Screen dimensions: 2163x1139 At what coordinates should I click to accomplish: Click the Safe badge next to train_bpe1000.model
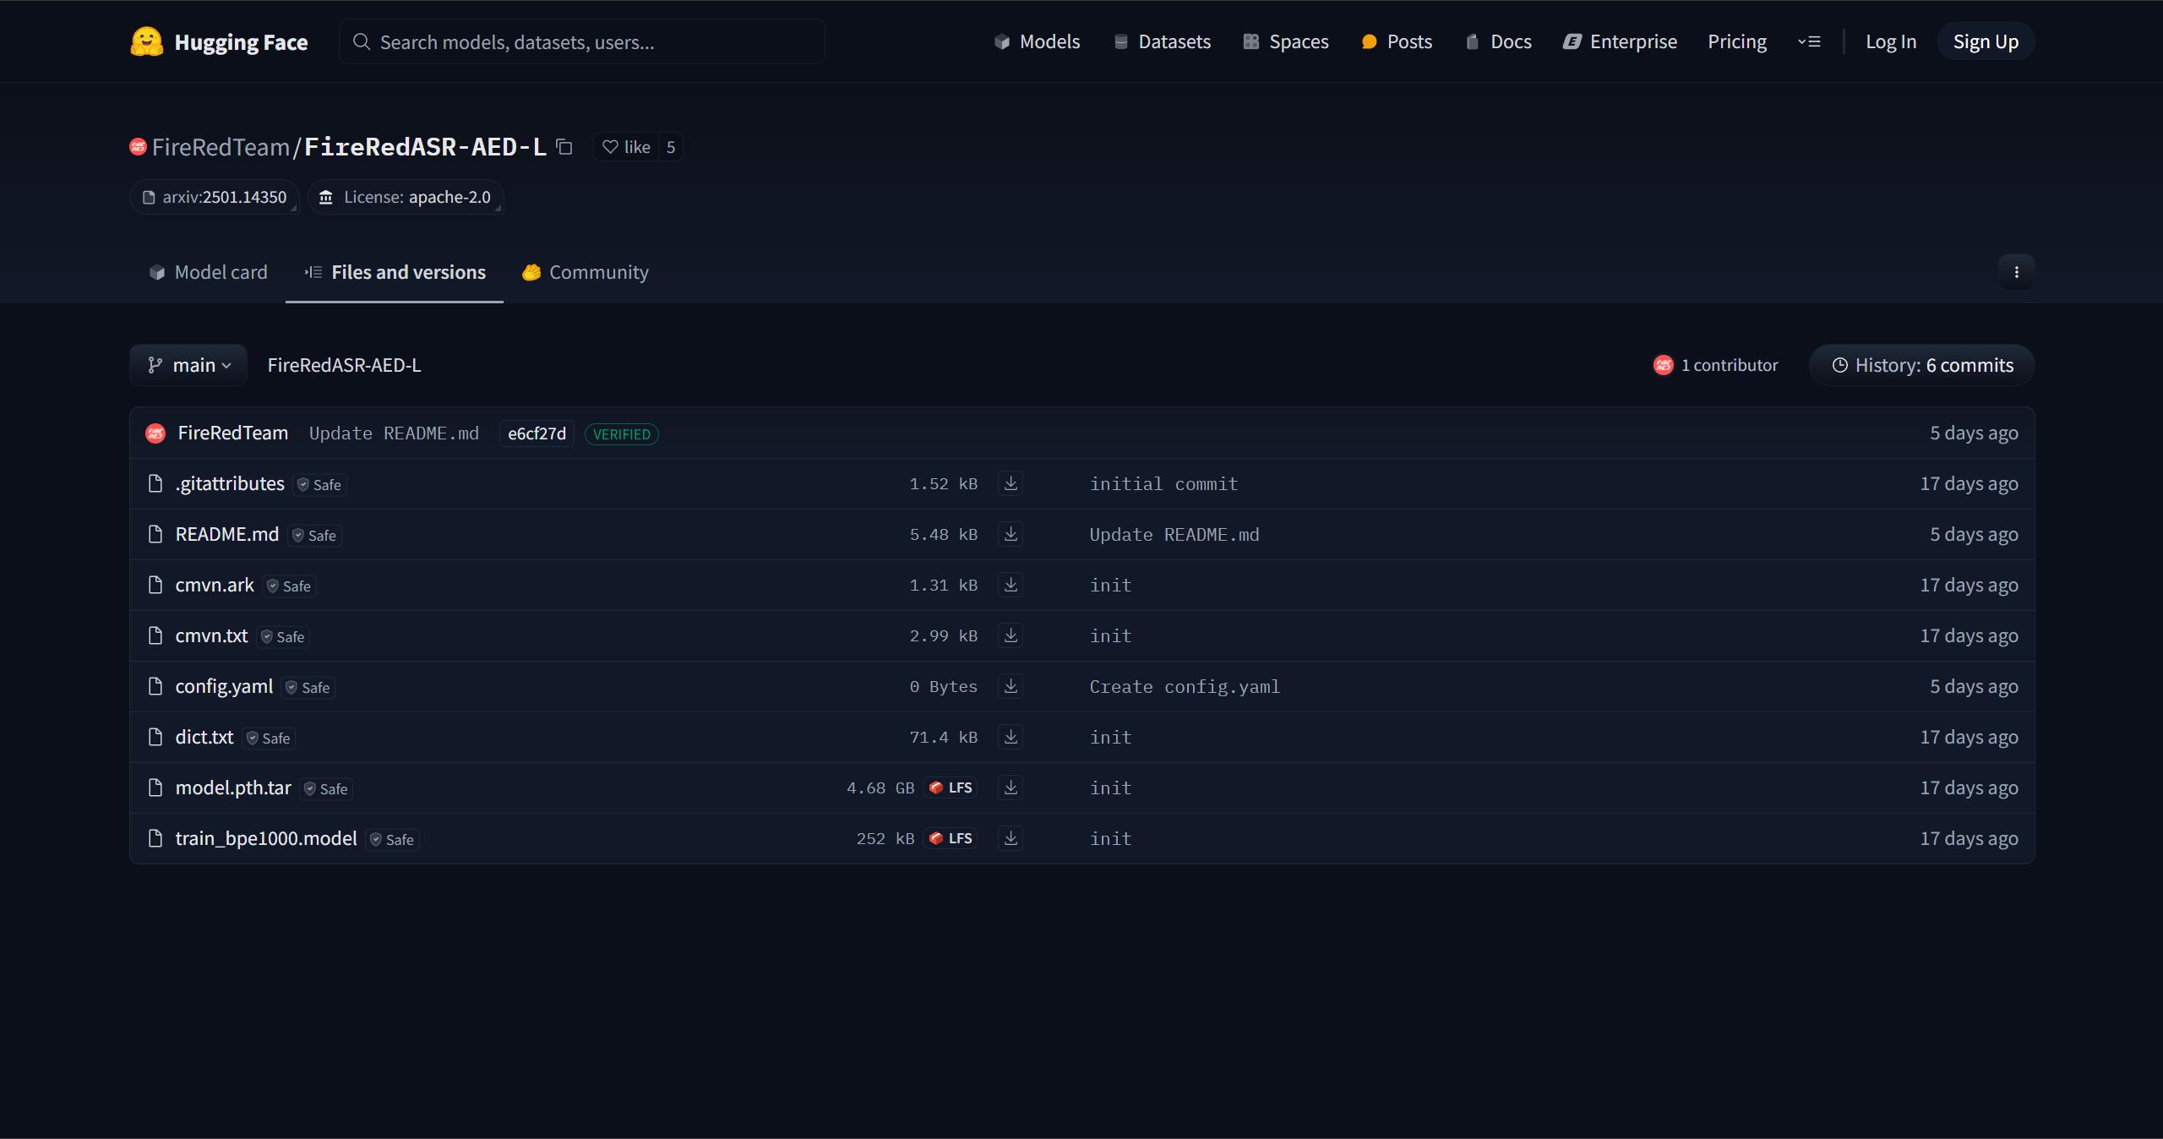coord(392,840)
